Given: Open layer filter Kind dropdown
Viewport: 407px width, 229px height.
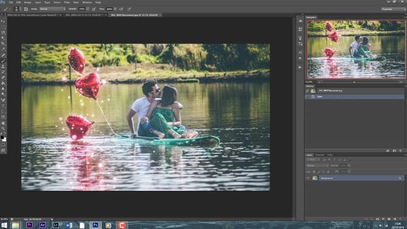Looking at the screenshot, I should (x=314, y=160).
